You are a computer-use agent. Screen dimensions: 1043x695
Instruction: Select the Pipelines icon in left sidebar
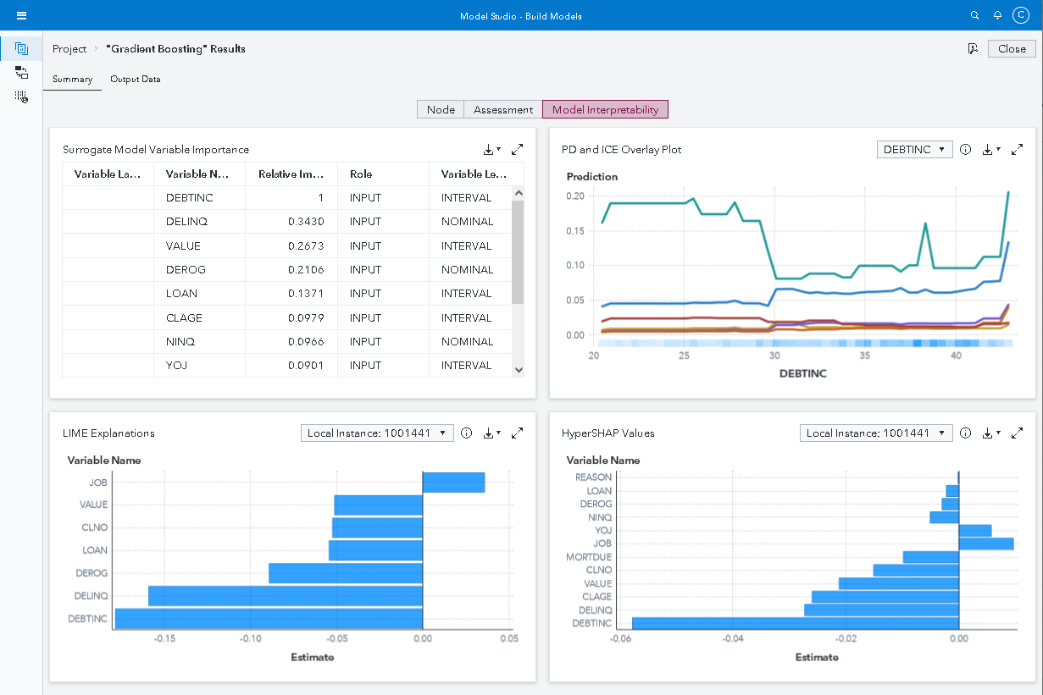pyautogui.click(x=22, y=73)
